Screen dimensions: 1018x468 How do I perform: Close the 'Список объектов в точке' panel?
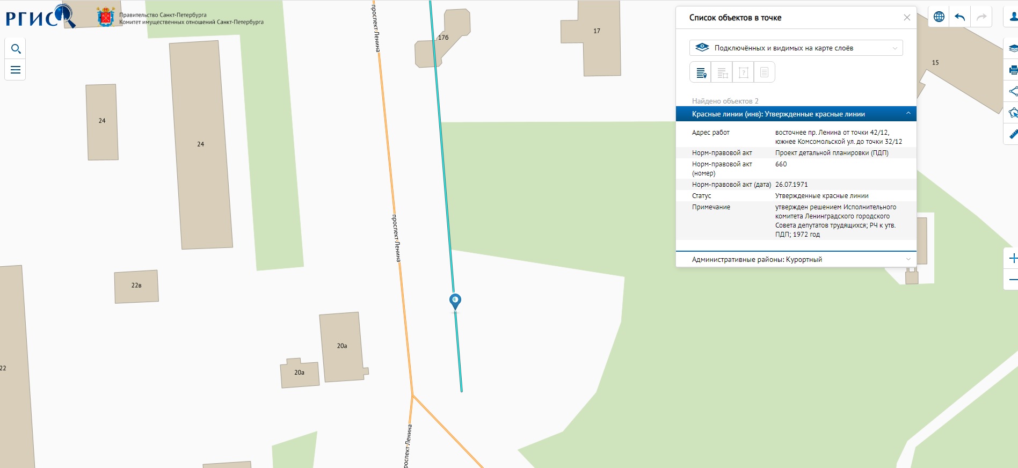click(x=907, y=18)
